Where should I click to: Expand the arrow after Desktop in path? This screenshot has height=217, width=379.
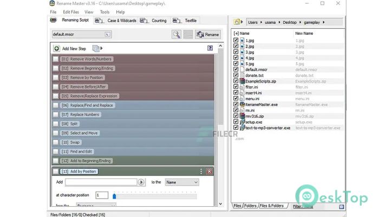[x=300, y=22]
